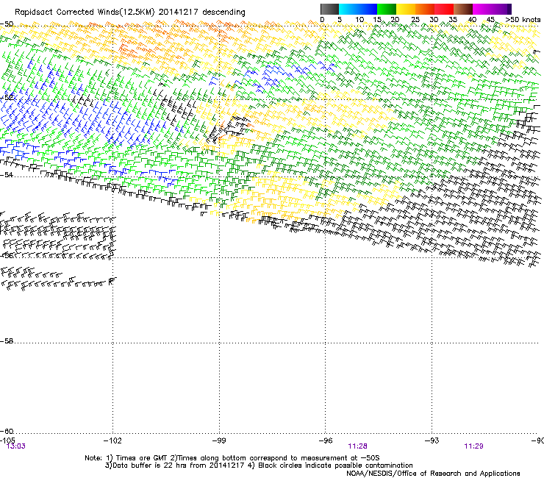Click the '>50 knots' legend label
The image size is (544, 478).
click(x=523, y=20)
